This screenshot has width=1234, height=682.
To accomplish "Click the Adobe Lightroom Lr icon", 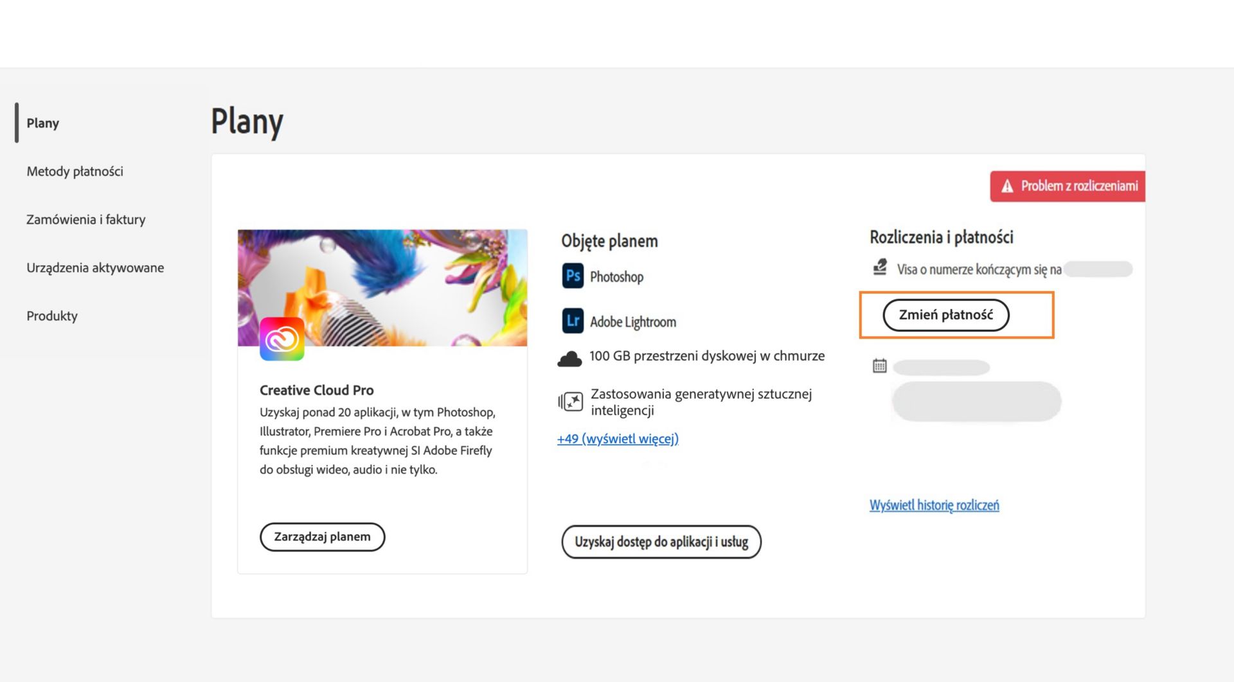I will coord(572,321).
